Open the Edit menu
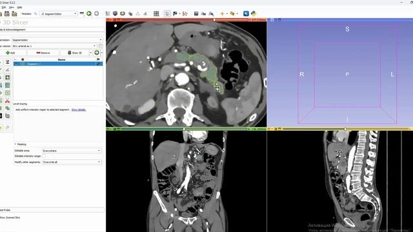 pos(3,7)
